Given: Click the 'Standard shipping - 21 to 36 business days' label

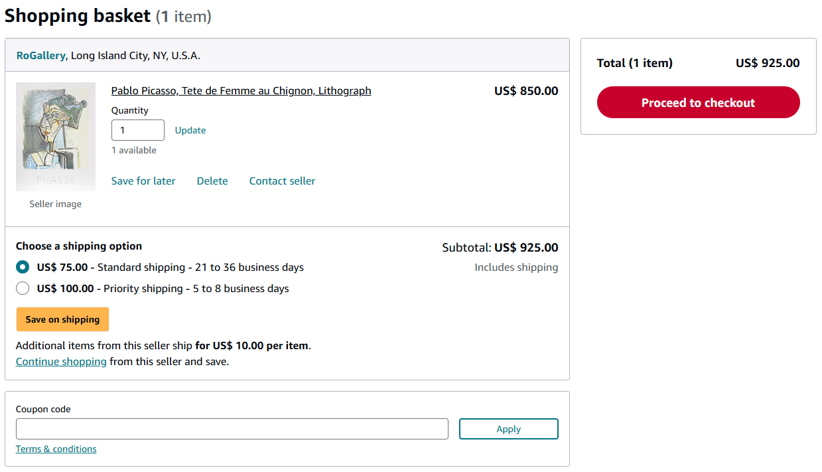Looking at the screenshot, I should [x=200, y=268].
